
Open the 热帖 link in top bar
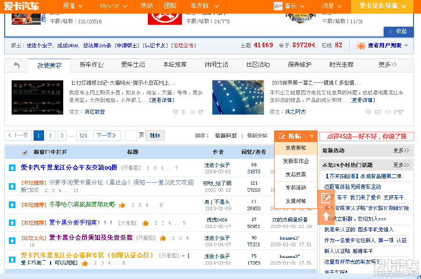click(147, 6)
